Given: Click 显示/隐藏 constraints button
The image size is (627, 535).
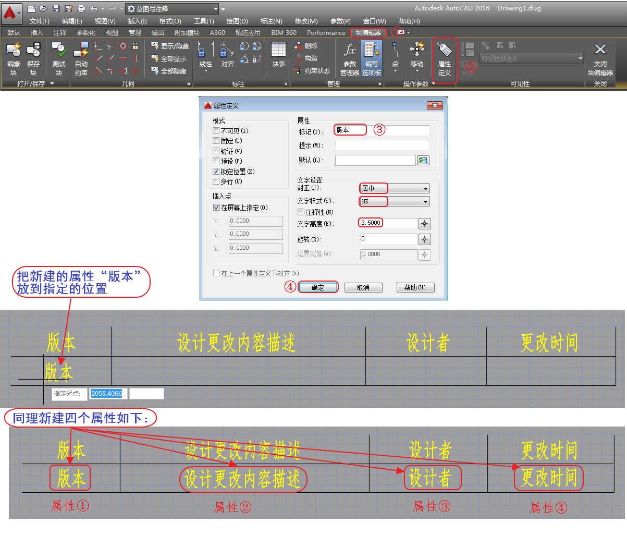Looking at the screenshot, I should click(x=170, y=46).
